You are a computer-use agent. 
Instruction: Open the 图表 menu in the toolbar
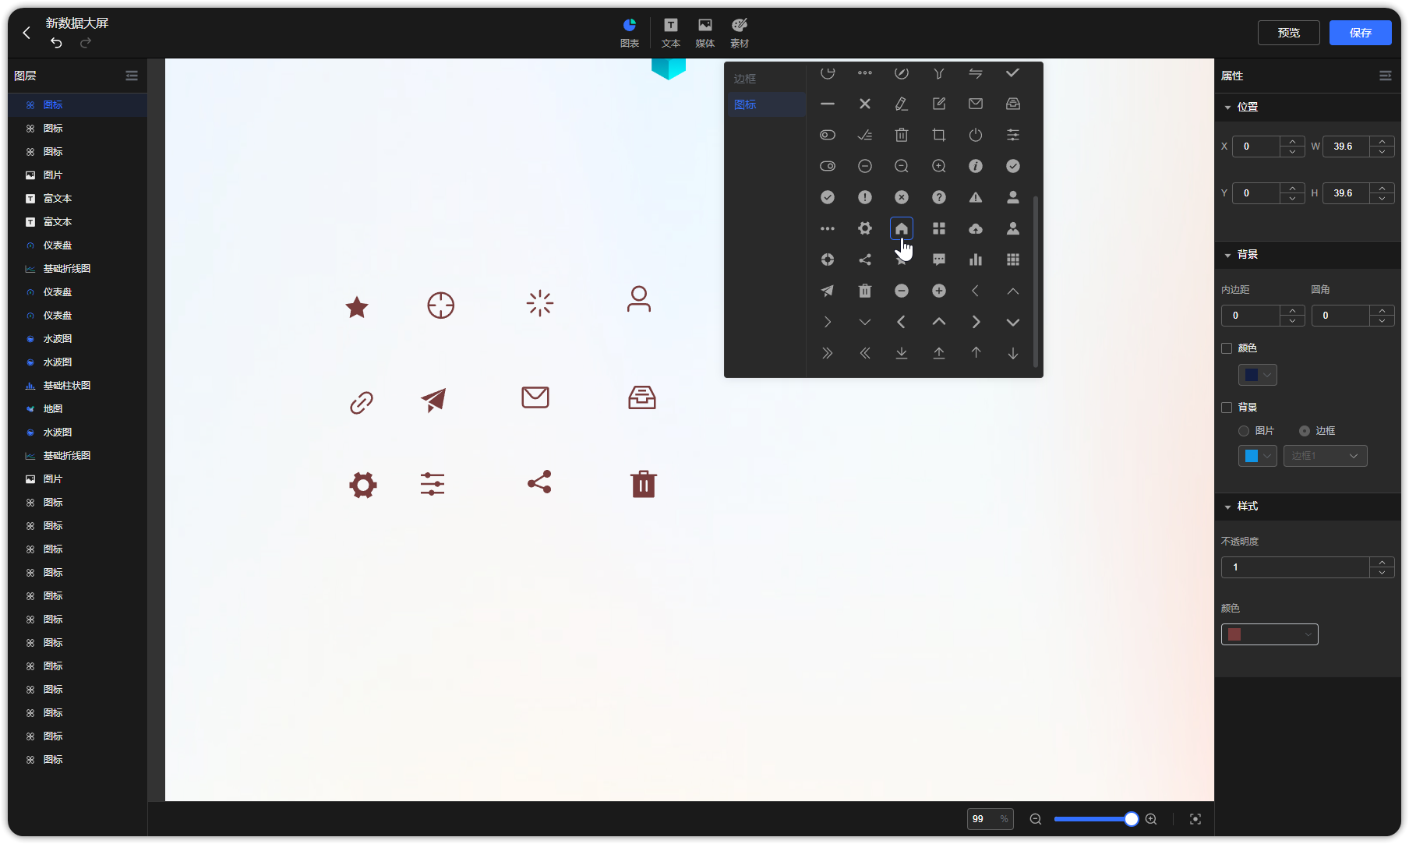point(630,33)
